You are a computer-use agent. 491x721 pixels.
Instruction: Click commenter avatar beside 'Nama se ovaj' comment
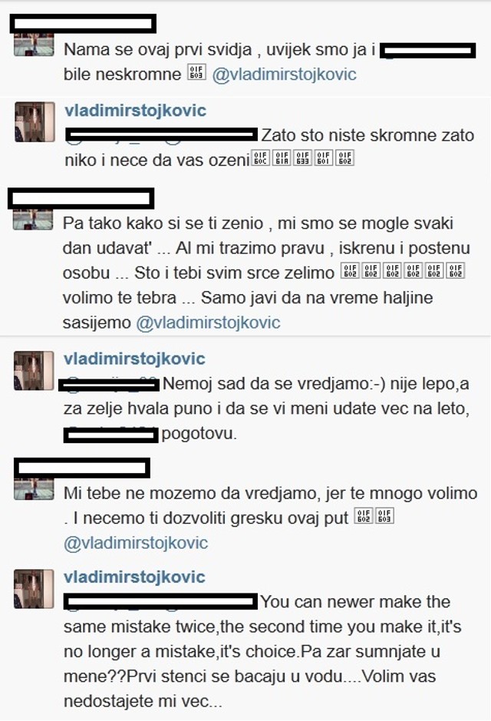(x=34, y=44)
